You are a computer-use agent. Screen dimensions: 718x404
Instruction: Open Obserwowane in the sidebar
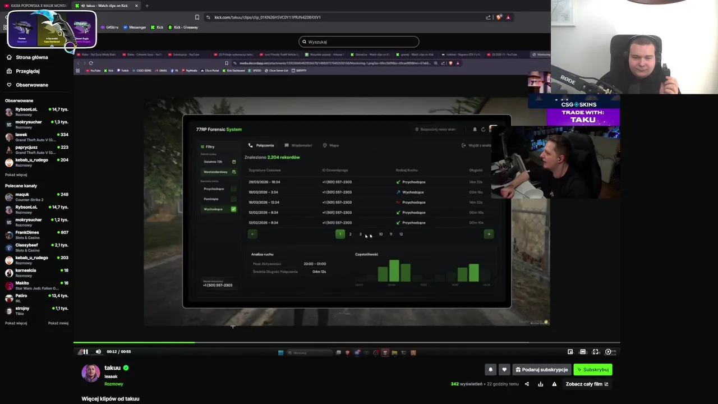point(27,85)
